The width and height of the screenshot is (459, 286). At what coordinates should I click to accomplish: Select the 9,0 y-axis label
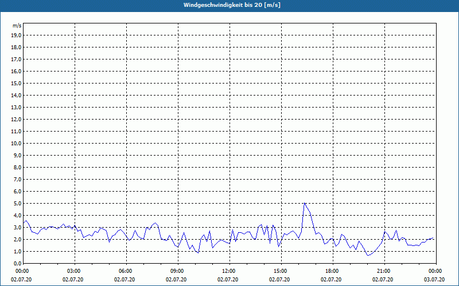(17, 155)
